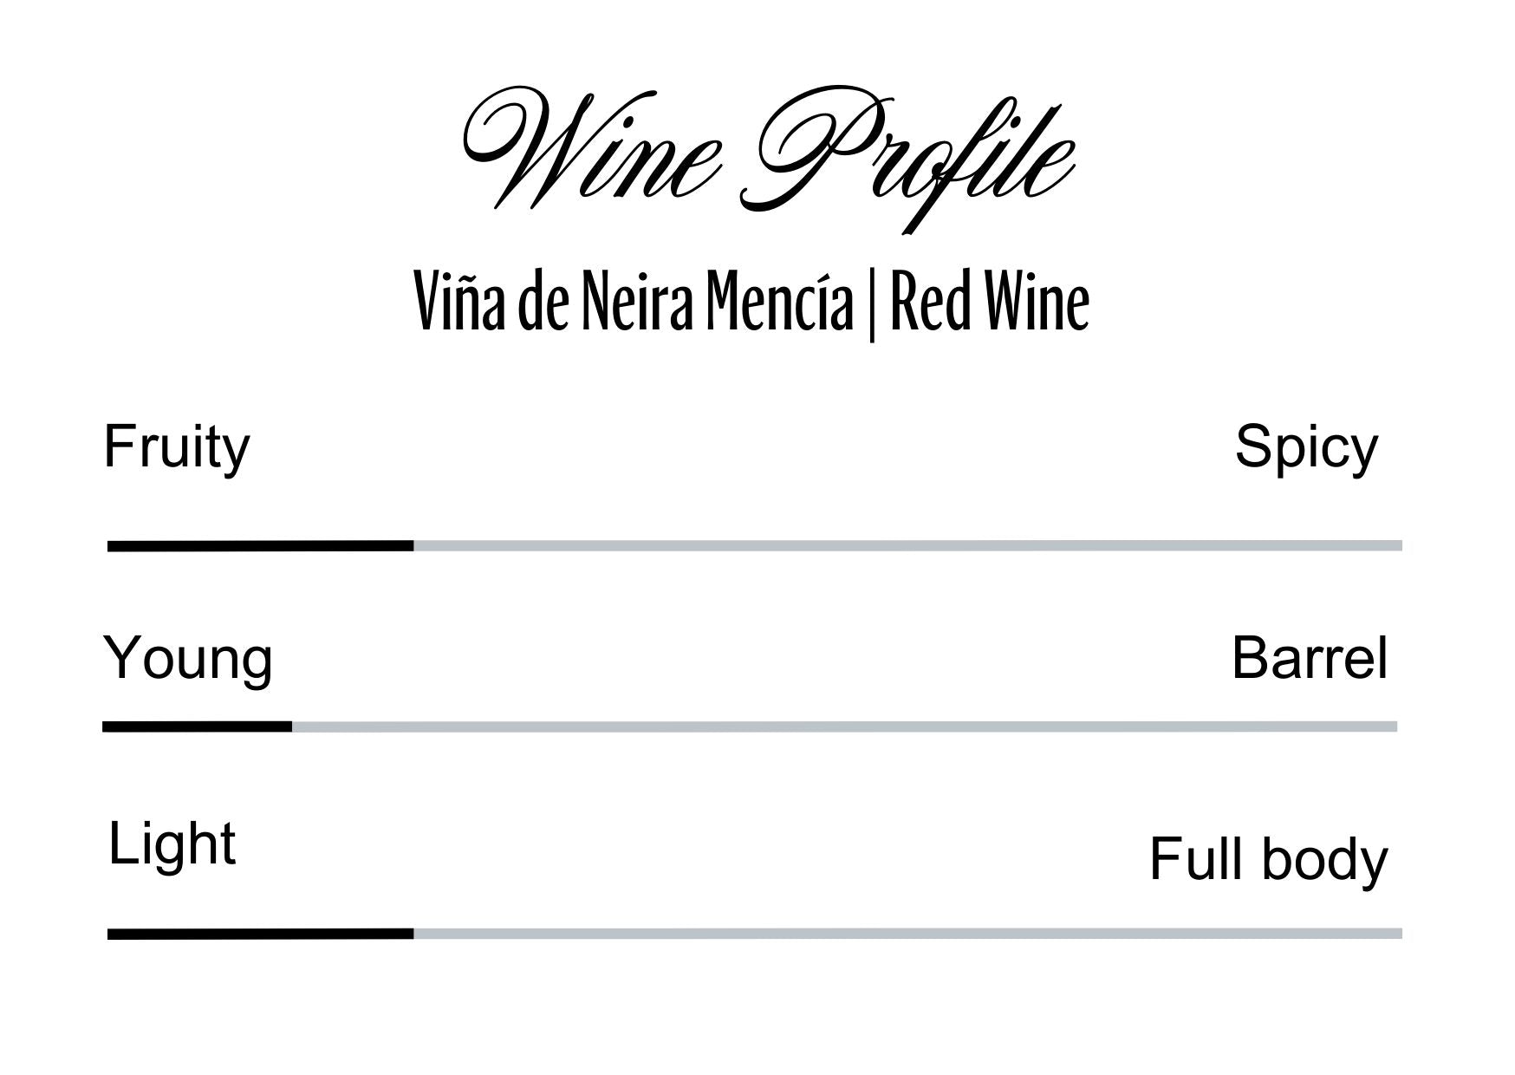Select the Spicy label
This screenshot has width=1515, height=1075.
point(1305,448)
